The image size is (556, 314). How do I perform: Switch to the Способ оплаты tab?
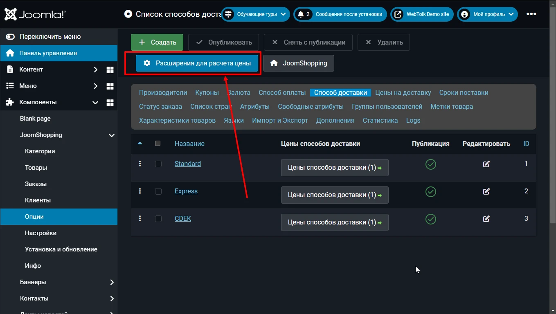[282, 93]
